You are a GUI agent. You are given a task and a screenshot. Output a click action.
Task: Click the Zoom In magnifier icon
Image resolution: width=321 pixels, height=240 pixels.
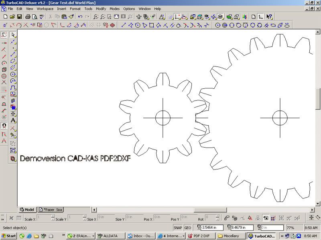96,17
